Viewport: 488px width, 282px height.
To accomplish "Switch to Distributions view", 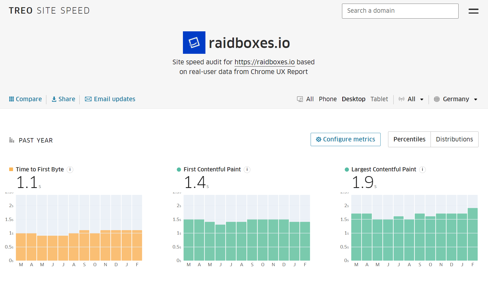I will pyautogui.click(x=454, y=139).
